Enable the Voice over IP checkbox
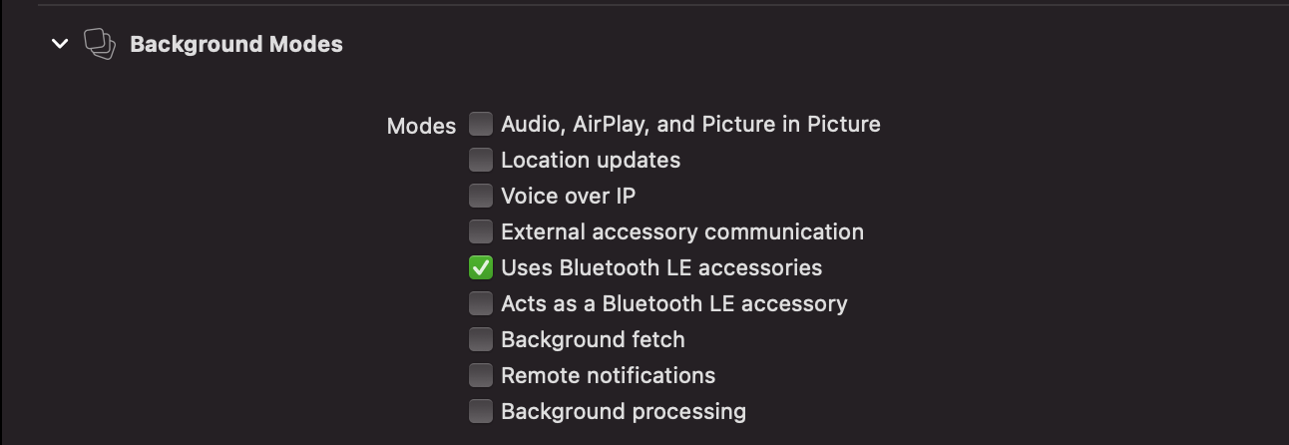 [x=481, y=196]
